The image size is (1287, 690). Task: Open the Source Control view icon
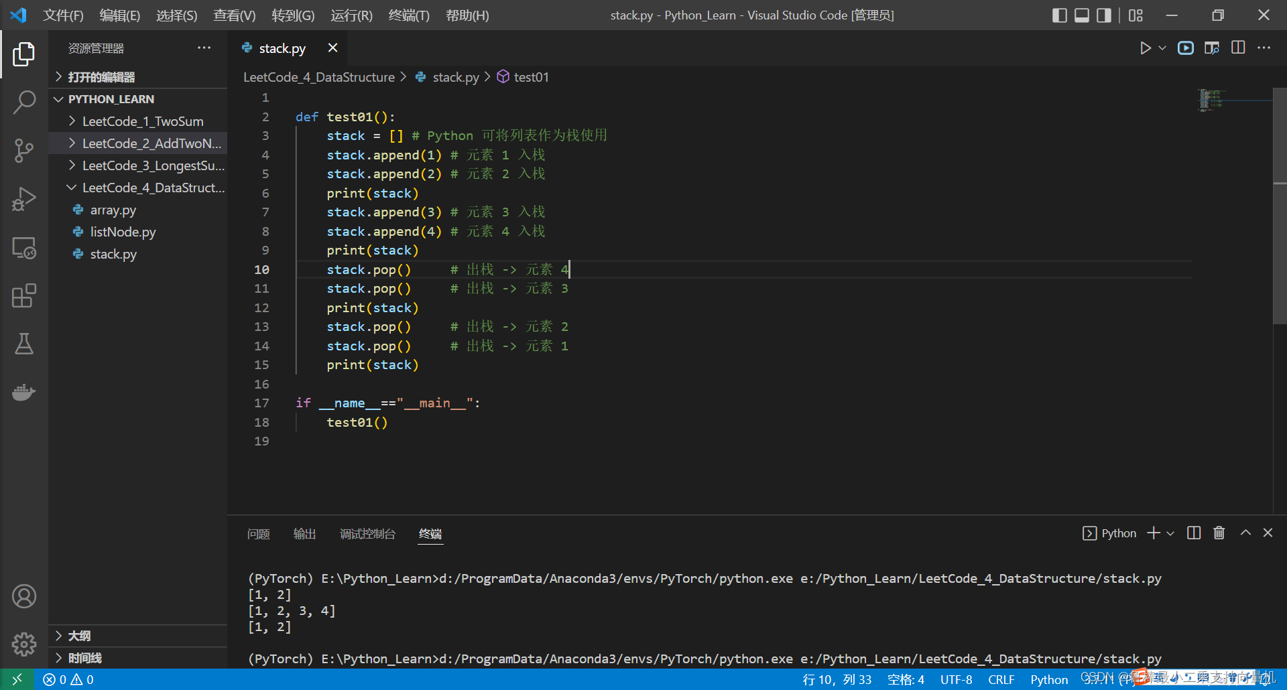point(24,151)
